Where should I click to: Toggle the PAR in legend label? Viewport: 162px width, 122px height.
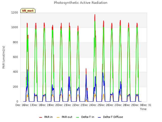[x=48, y=117]
